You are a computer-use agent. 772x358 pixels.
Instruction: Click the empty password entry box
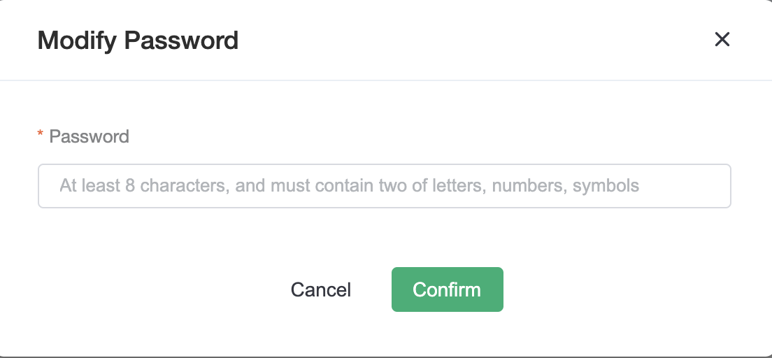click(384, 186)
